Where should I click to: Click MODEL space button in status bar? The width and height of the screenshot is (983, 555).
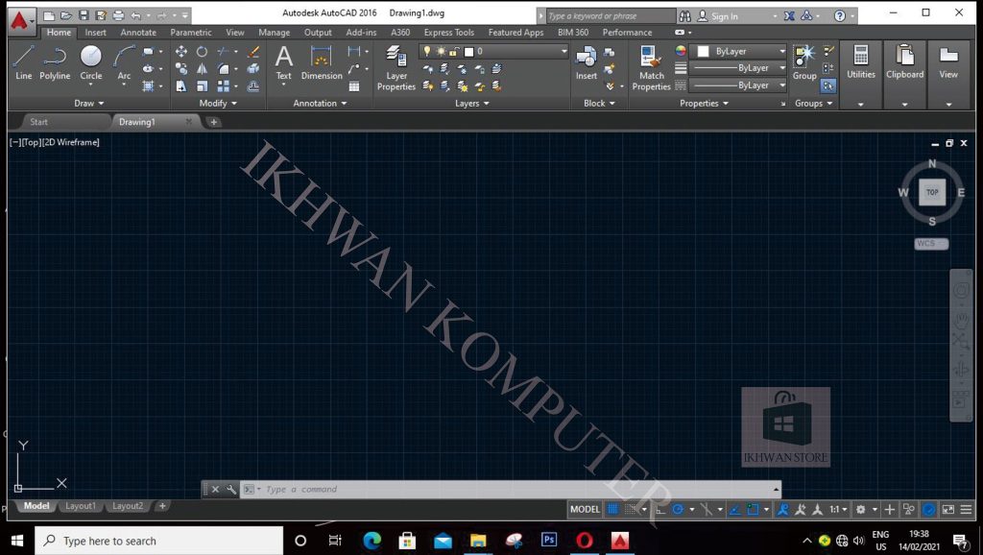pyautogui.click(x=585, y=509)
